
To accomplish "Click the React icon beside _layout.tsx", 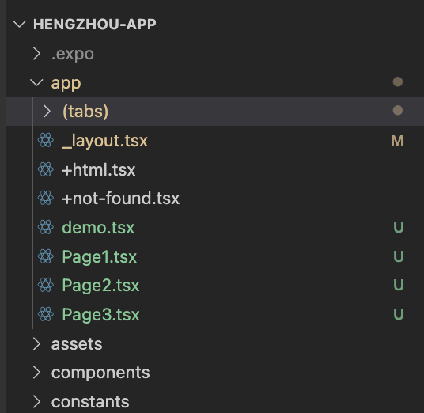I will (x=45, y=140).
